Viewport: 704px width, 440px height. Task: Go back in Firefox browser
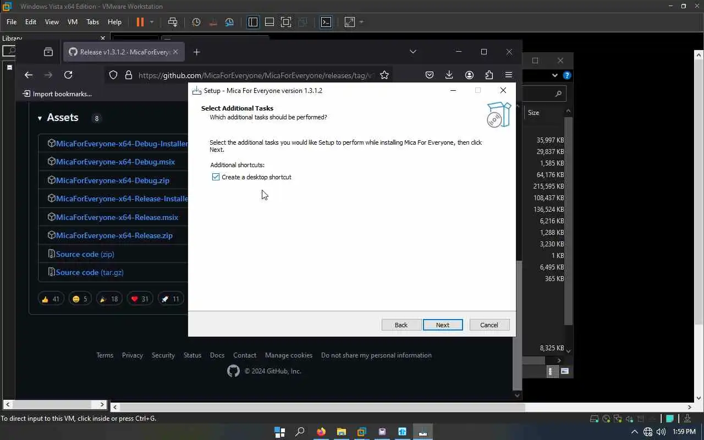coord(29,75)
